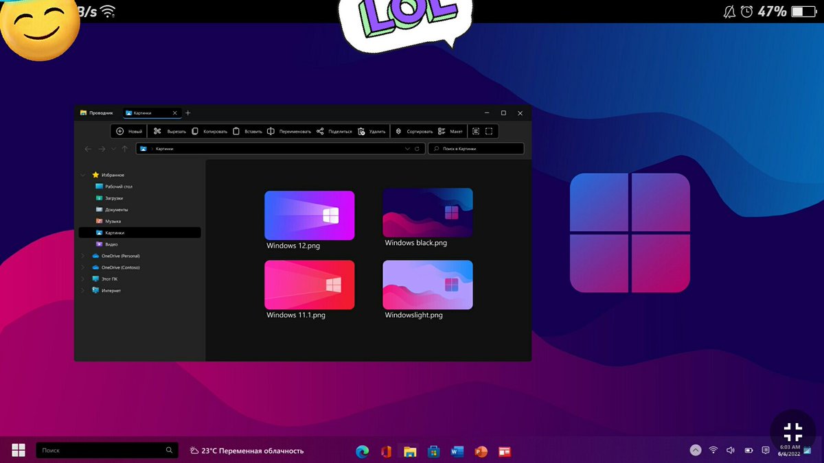
Task: Refresh the Картинки folder
Action: (x=417, y=149)
